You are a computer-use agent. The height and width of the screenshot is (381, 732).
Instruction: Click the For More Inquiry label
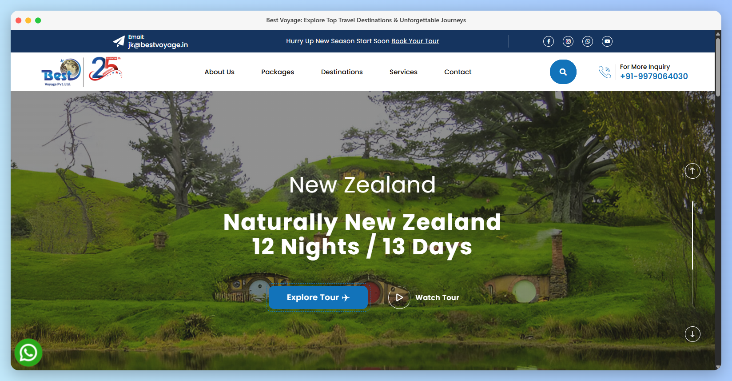pyautogui.click(x=645, y=67)
